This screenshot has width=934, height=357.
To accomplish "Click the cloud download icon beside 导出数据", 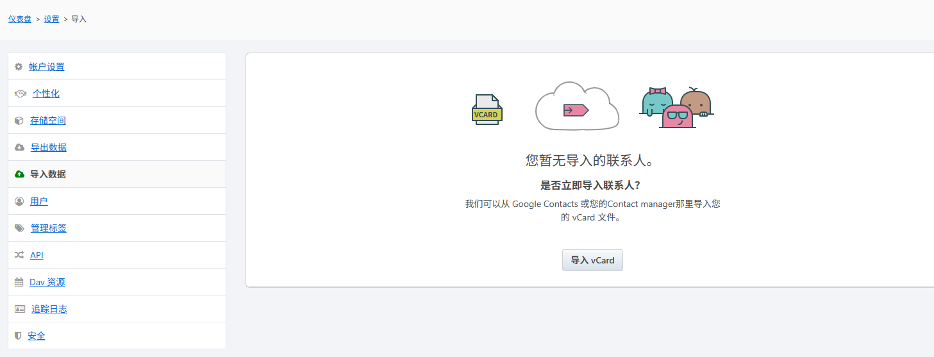I will (x=19, y=147).
